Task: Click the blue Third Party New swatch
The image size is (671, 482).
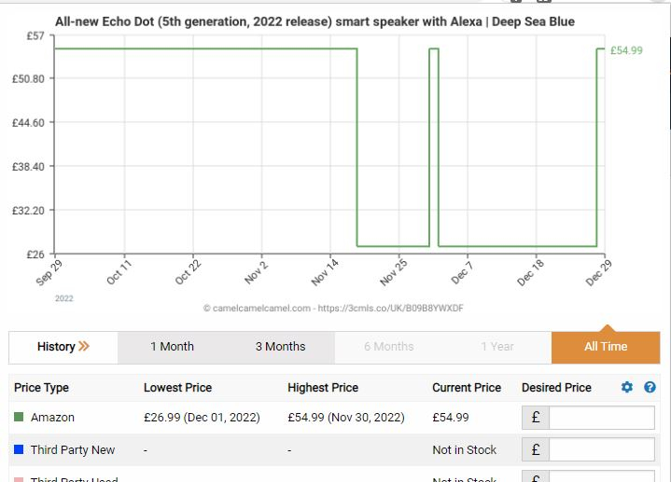Action: pos(19,449)
